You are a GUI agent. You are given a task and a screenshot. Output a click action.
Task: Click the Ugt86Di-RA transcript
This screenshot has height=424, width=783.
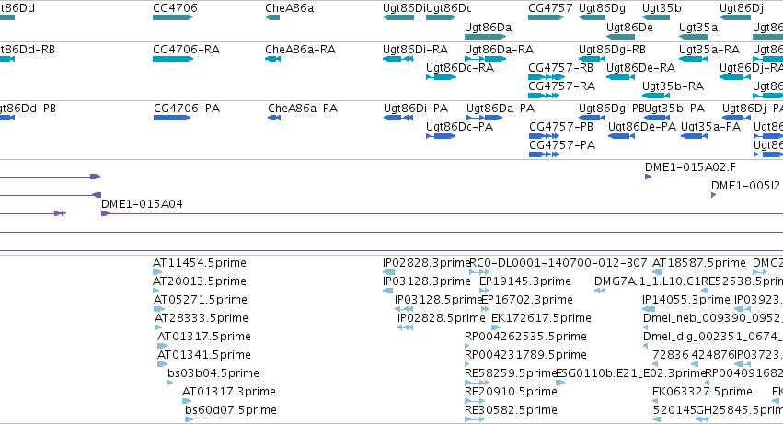click(x=398, y=59)
